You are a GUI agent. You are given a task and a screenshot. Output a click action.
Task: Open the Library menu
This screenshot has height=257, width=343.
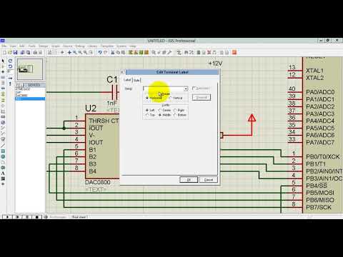click(x=93, y=46)
